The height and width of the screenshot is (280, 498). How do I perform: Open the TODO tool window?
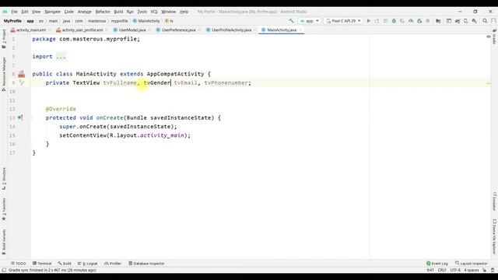click(19, 264)
